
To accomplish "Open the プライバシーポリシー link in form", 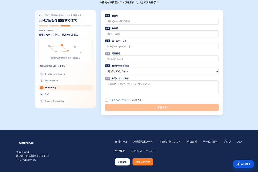I will [x=120, y=100].
